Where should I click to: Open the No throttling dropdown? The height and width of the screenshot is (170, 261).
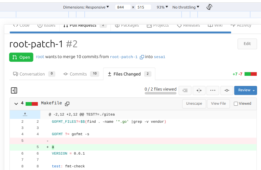click(x=186, y=7)
